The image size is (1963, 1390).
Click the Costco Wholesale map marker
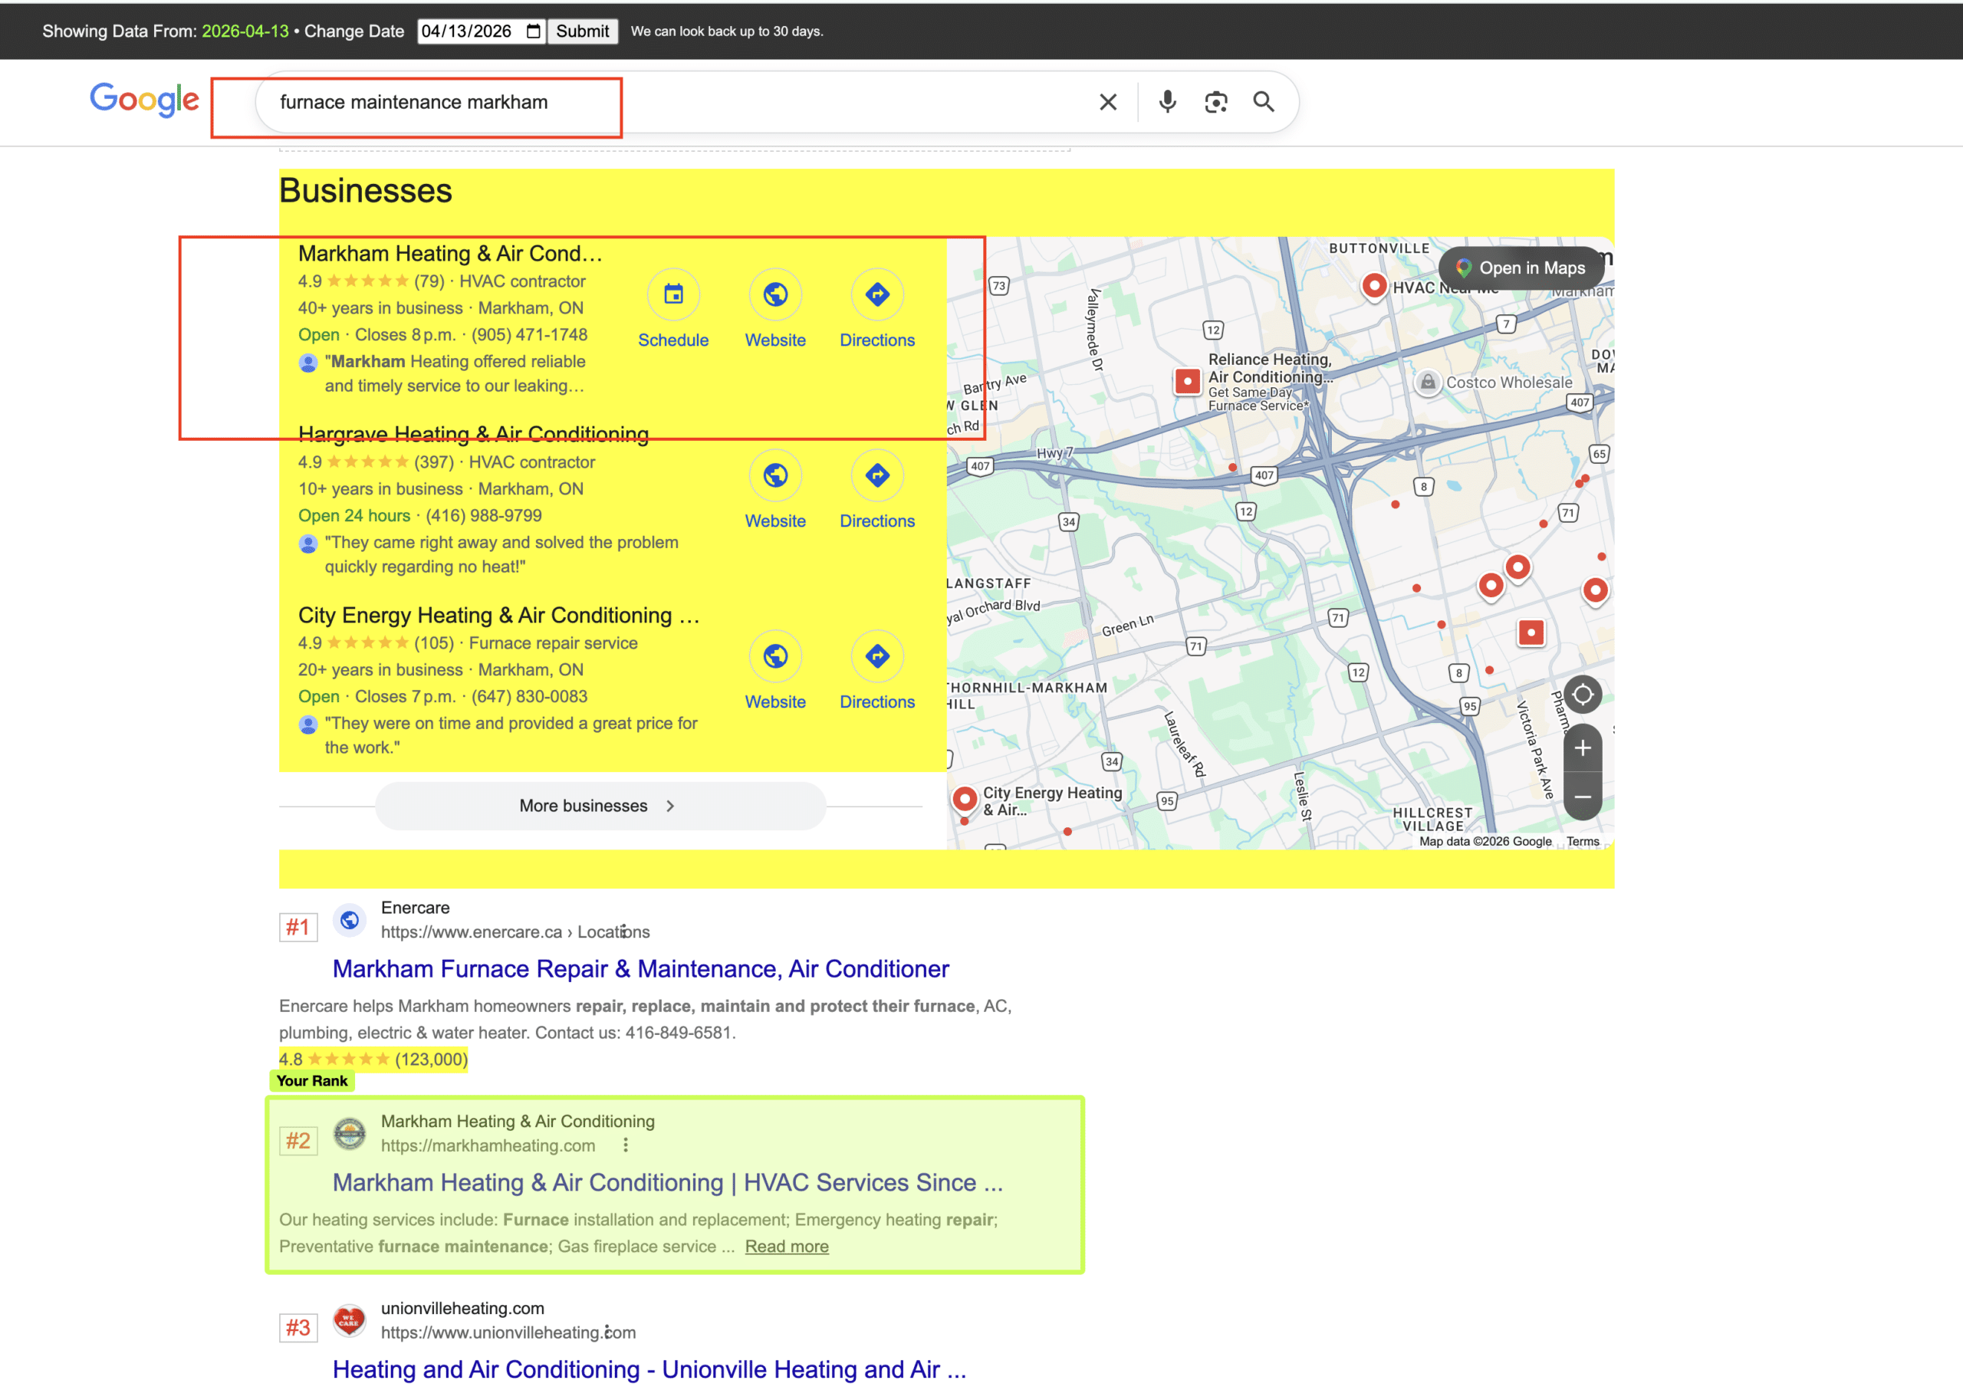[x=1428, y=383]
